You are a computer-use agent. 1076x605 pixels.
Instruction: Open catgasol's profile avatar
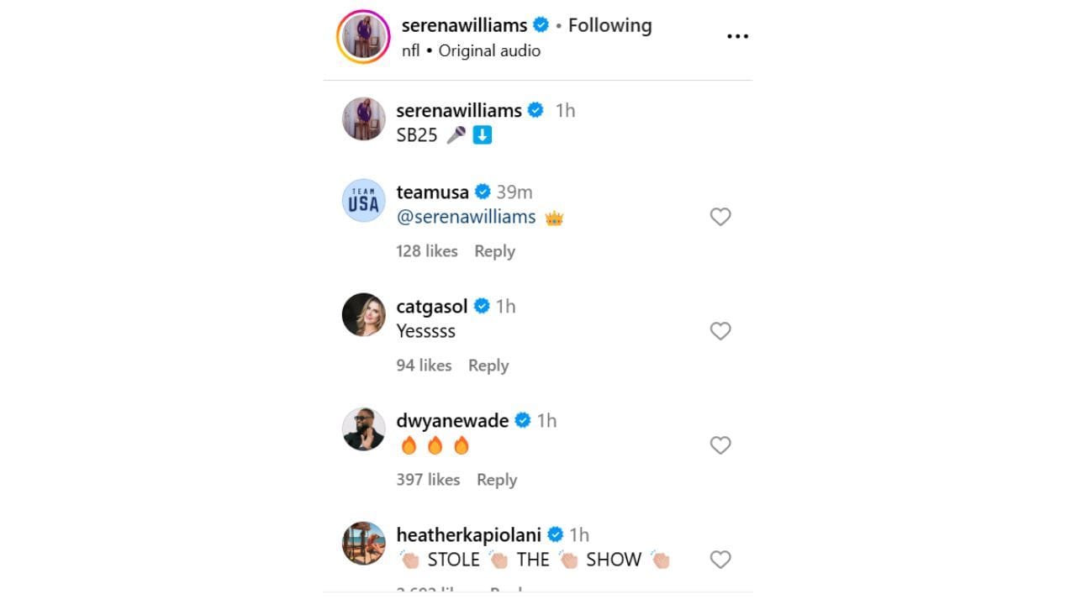pos(363,315)
